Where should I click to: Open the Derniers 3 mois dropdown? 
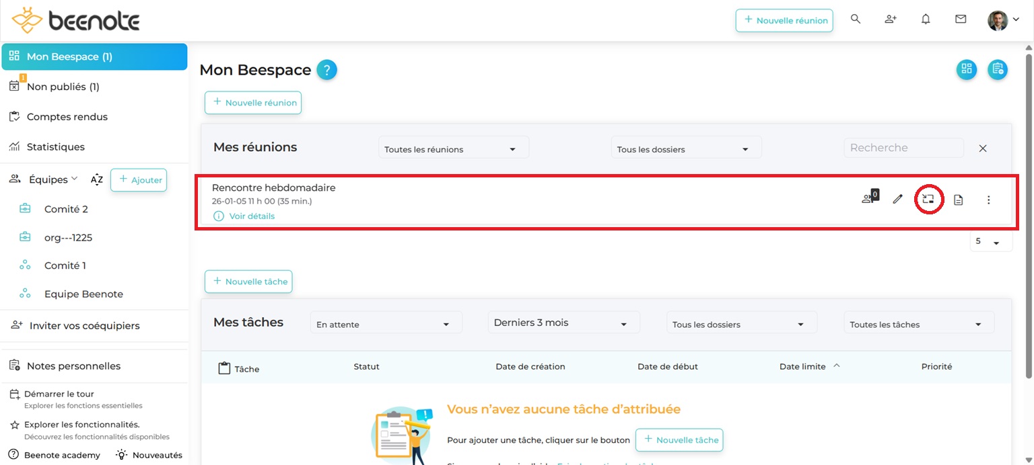(x=563, y=323)
